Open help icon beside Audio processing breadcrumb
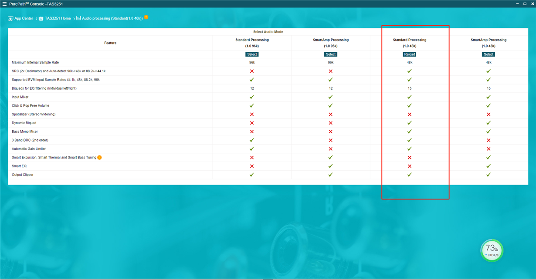The height and width of the screenshot is (280, 536). tap(146, 17)
